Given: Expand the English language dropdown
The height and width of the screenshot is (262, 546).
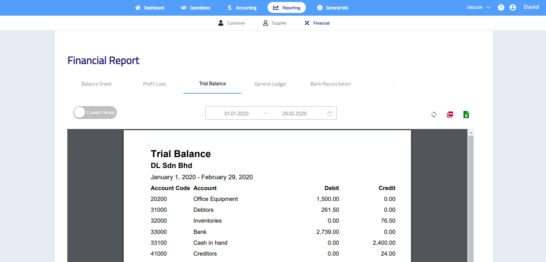Looking at the screenshot, I should [x=478, y=8].
